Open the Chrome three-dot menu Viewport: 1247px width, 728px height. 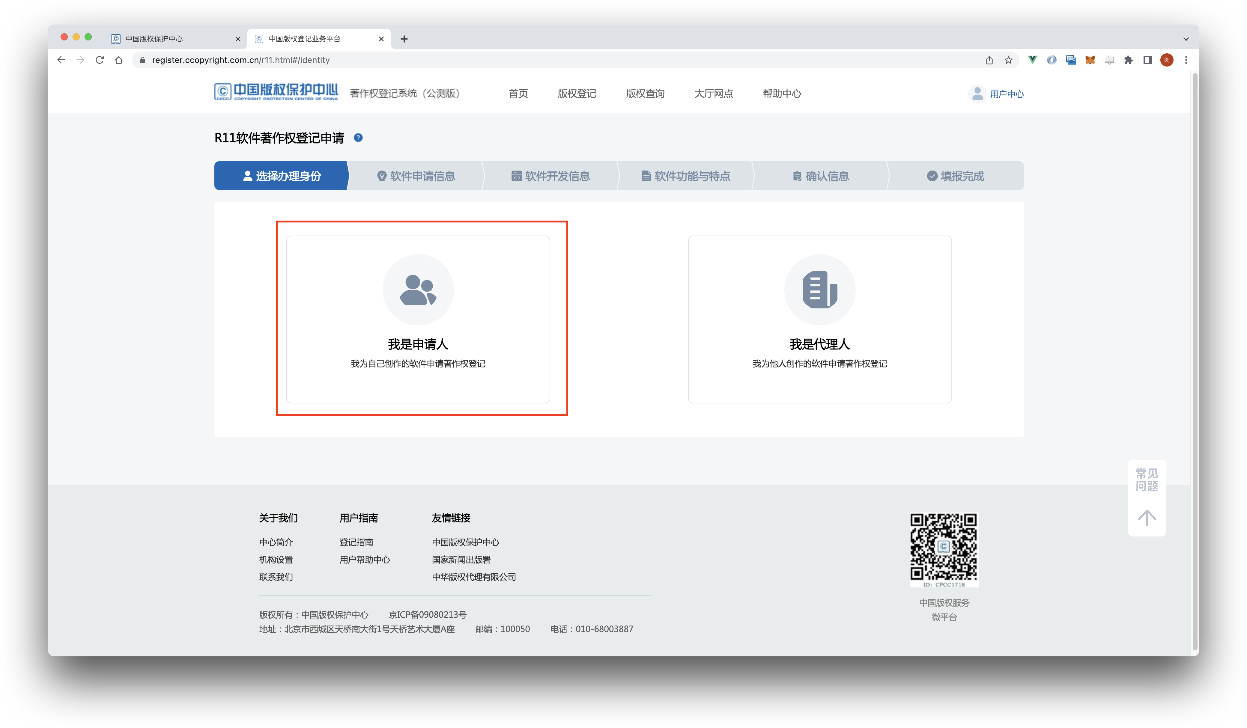1186,60
